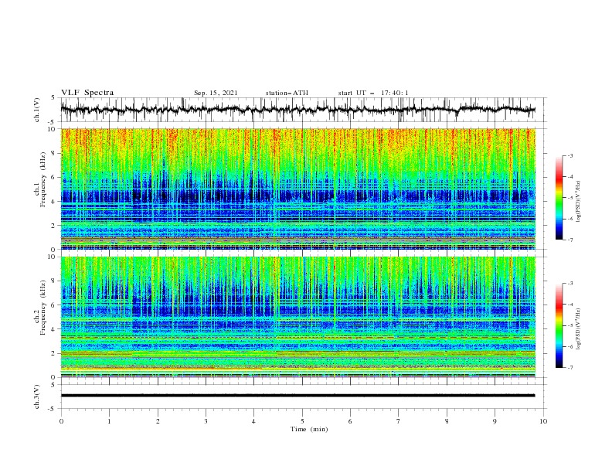This screenshot has height=473, width=612.
Task: Click the "5" tick on ch.3(V) axis
Action: (x=53, y=385)
